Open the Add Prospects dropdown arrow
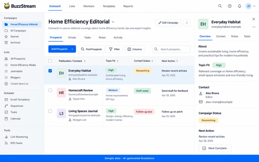 pyautogui.click(x=72, y=49)
